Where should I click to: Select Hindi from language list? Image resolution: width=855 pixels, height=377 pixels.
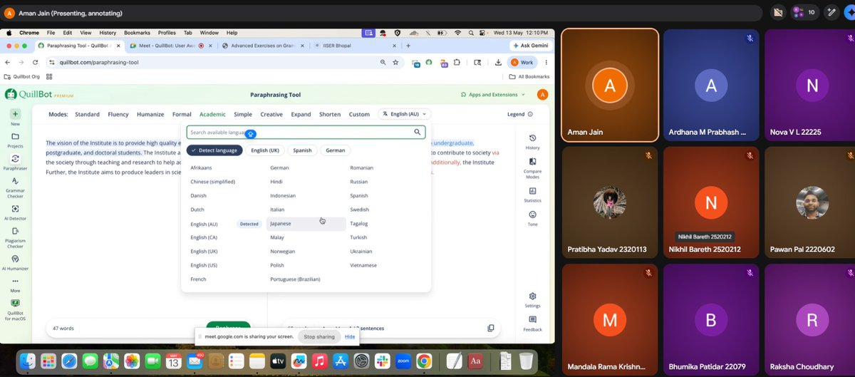pos(276,182)
